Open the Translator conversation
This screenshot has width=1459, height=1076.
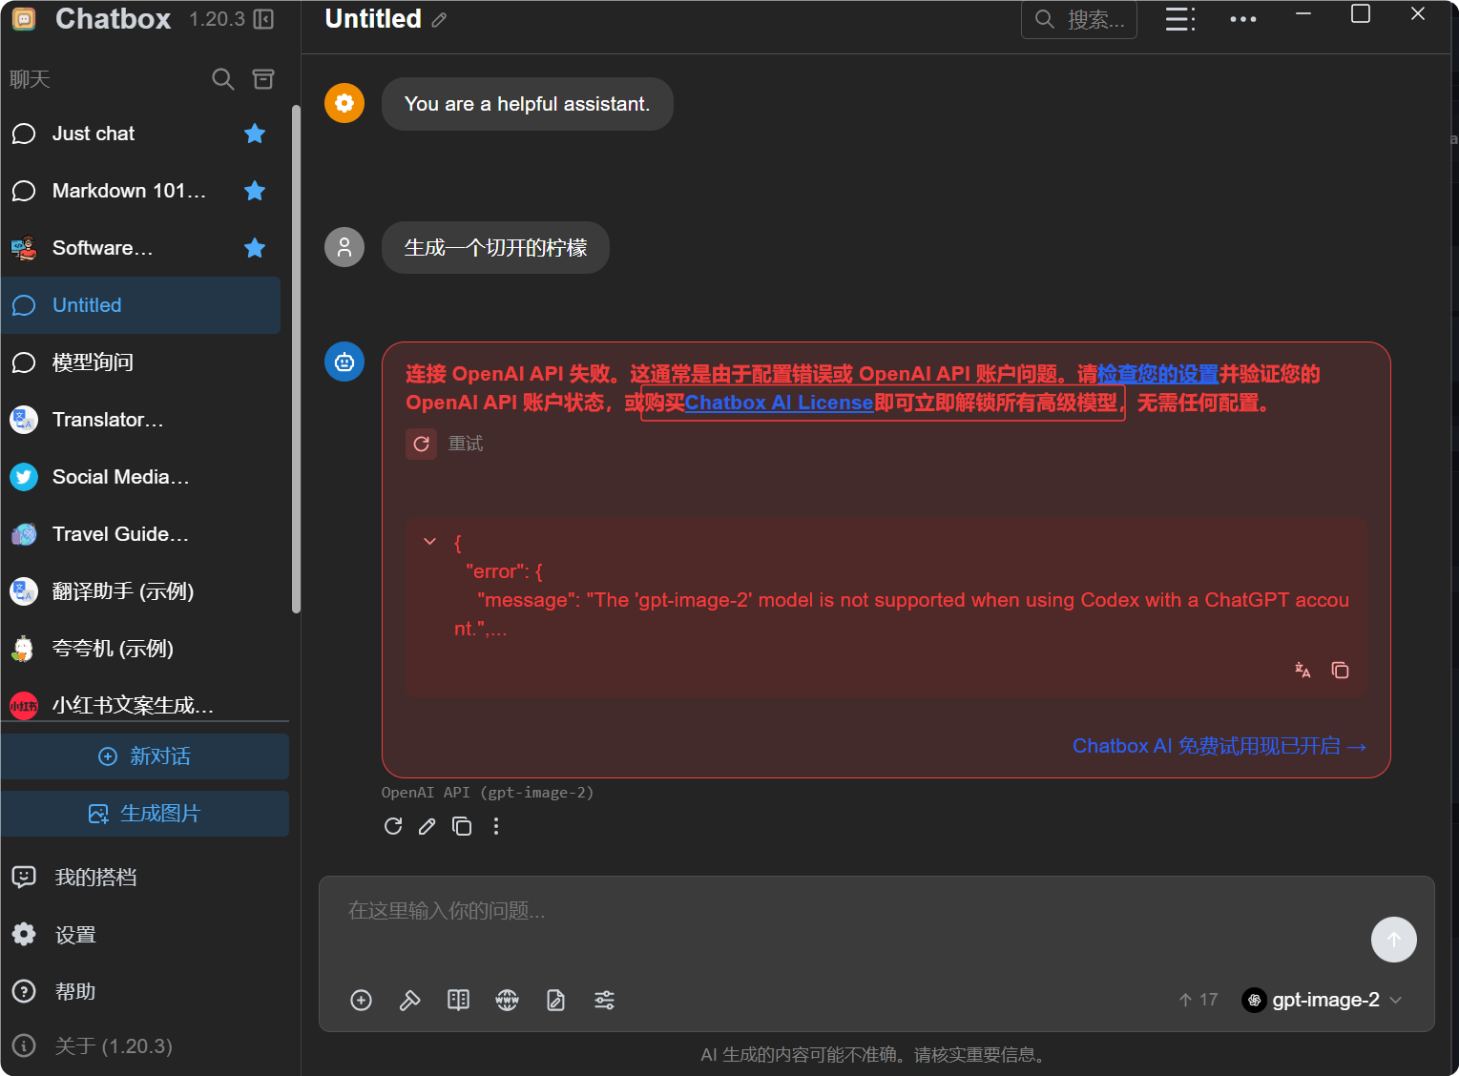coord(141,420)
